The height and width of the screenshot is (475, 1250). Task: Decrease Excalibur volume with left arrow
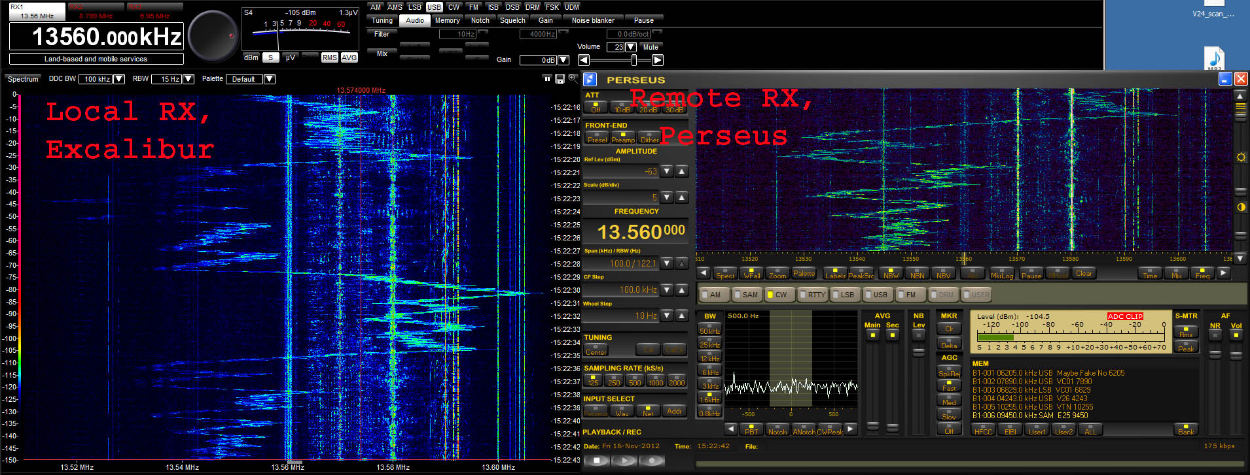pyautogui.click(x=584, y=60)
